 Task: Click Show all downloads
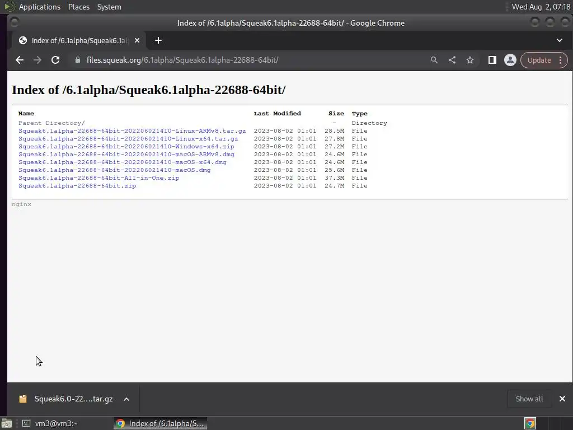click(x=529, y=399)
